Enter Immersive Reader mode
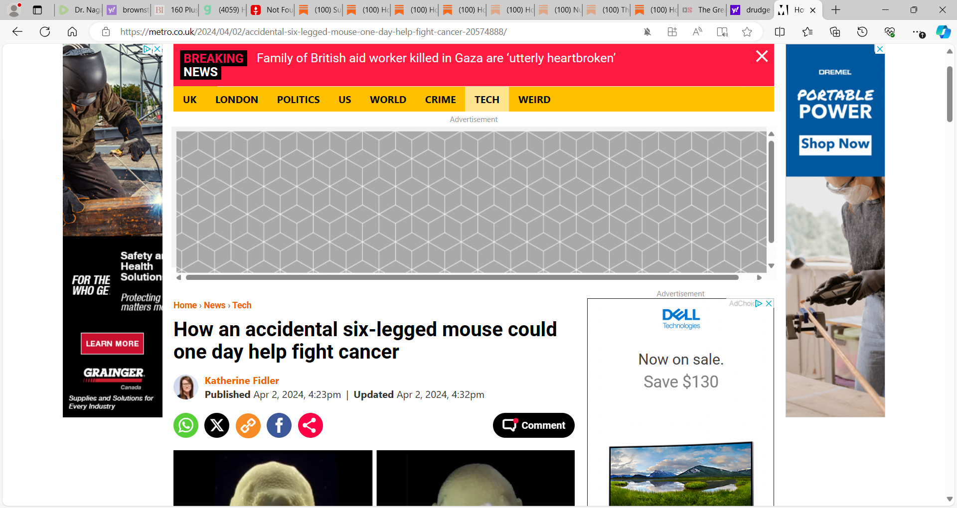Image resolution: width=957 pixels, height=508 pixels. 722,32
